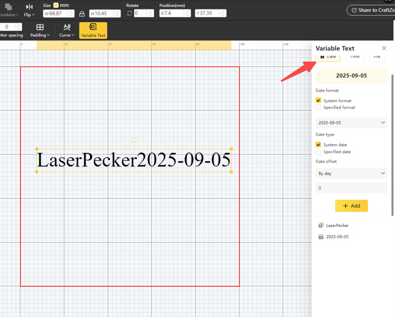This screenshot has height=317, width=395.
Task: Click the mm unit toggle icon
Action: pos(56,5)
